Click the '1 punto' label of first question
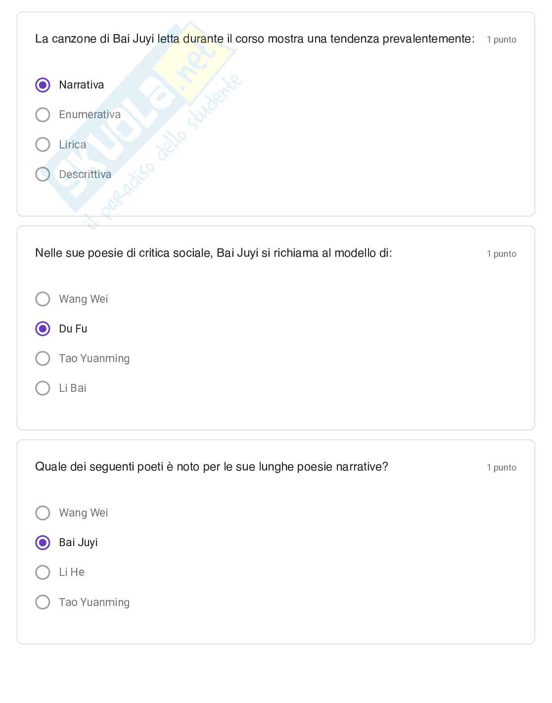The height and width of the screenshot is (703, 552). 501,40
